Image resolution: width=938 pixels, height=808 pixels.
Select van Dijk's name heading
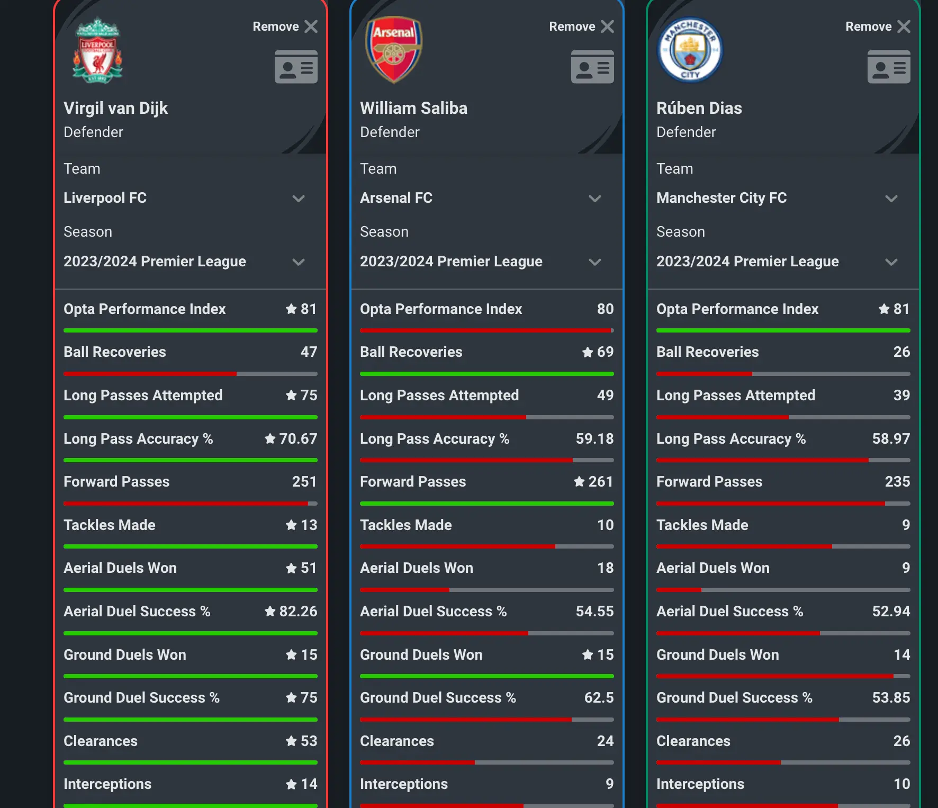(116, 107)
